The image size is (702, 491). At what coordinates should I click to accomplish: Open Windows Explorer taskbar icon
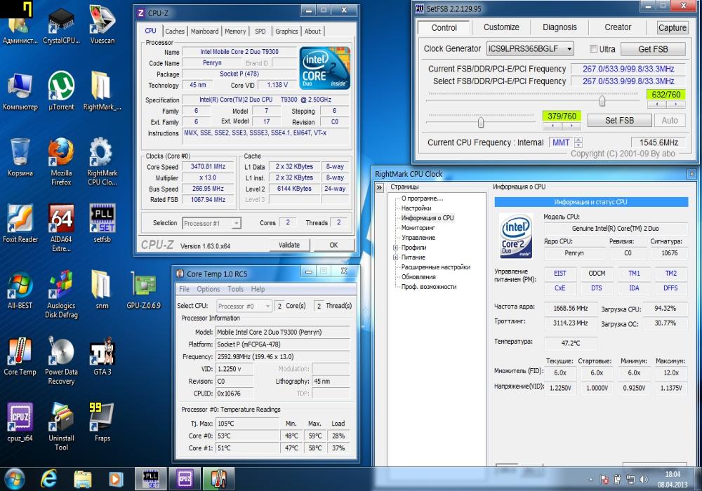coord(82,479)
